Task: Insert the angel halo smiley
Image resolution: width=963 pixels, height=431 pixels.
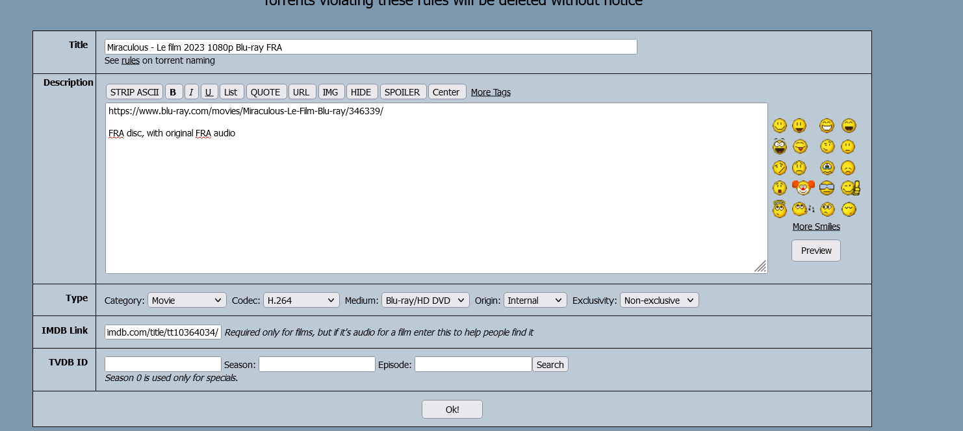Action: tap(780, 209)
